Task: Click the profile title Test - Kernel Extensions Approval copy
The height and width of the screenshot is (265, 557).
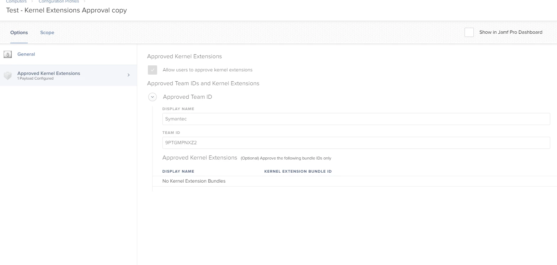Action: click(66, 10)
